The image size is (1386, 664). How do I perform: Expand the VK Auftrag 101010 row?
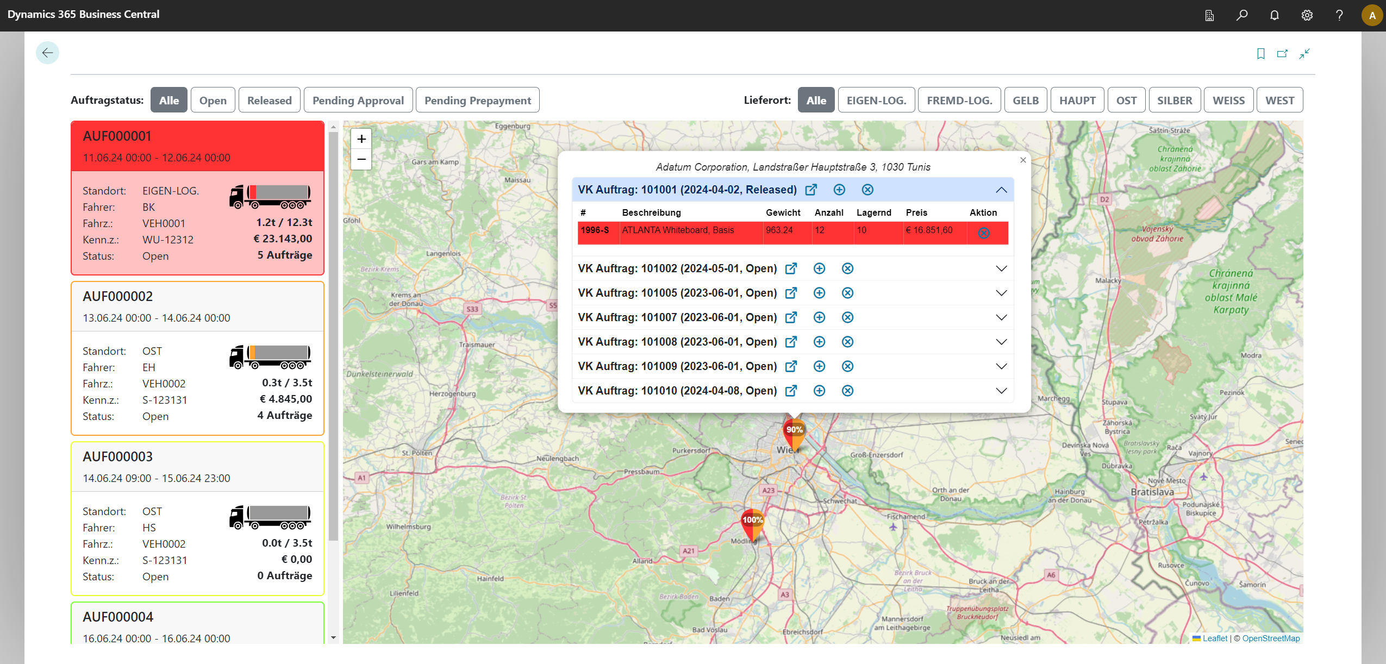(1001, 391)
